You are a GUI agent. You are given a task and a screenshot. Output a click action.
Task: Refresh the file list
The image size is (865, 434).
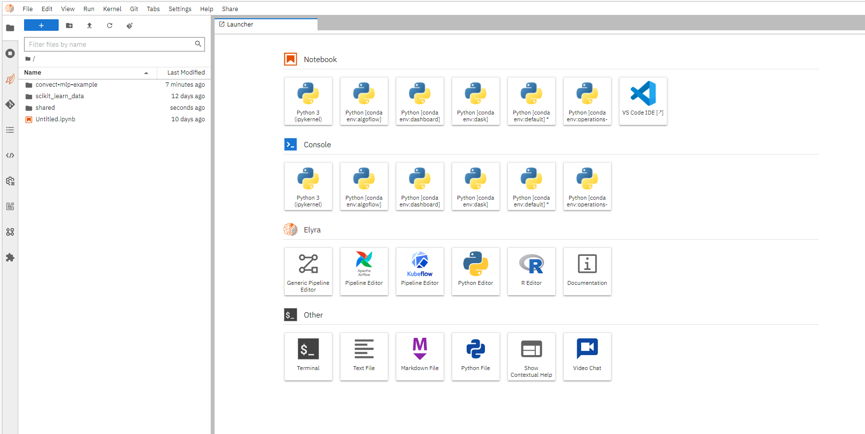click(110, 26)
